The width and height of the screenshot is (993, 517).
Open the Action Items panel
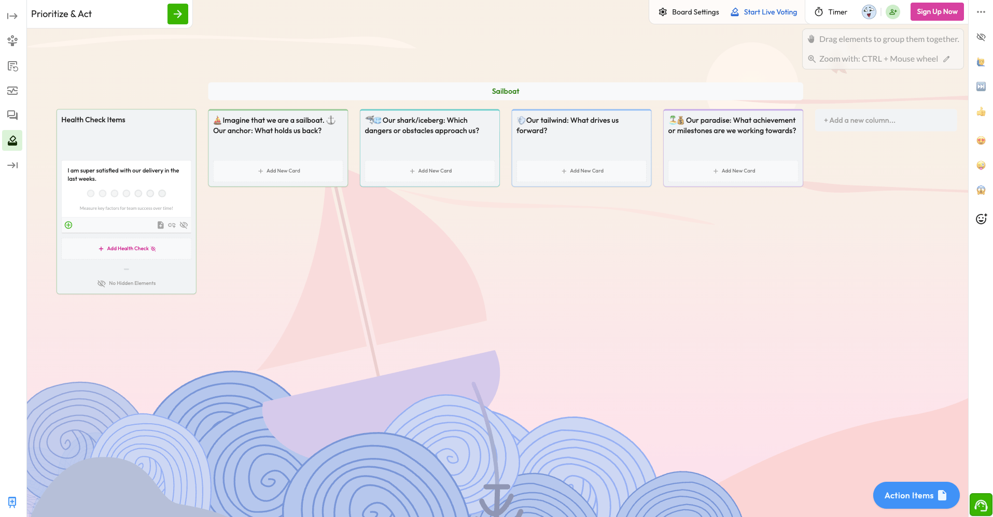[916, 496]
